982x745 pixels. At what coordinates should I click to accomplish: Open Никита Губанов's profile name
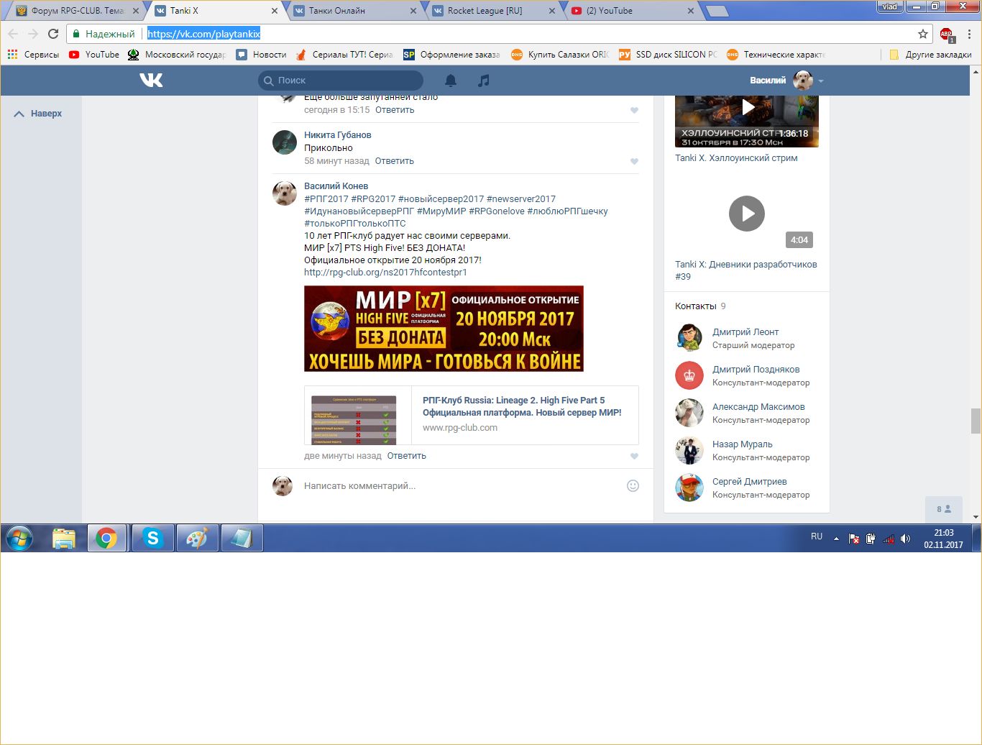tap(337, 135)
